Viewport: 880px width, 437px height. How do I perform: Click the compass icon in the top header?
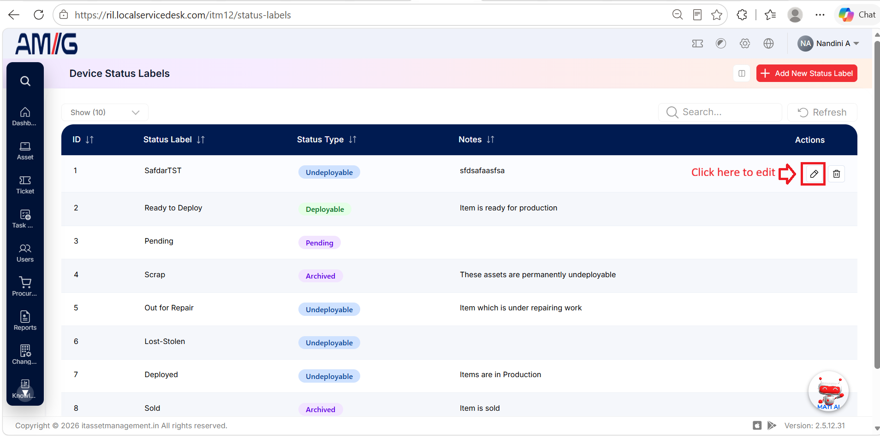pos(721,43)
